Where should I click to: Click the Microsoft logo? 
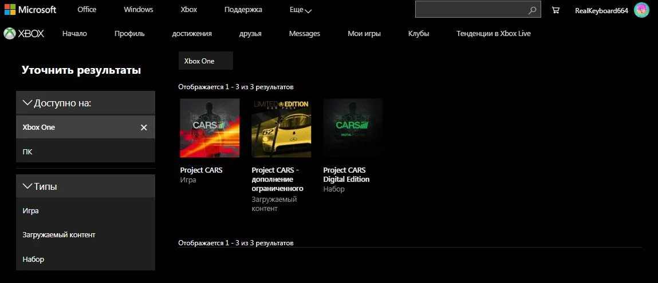(x=30, y=10)
